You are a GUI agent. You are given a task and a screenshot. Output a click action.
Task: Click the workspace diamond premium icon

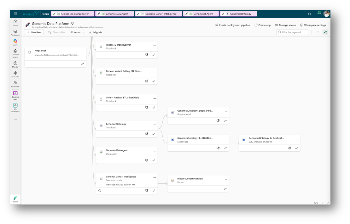coord(72,23)
